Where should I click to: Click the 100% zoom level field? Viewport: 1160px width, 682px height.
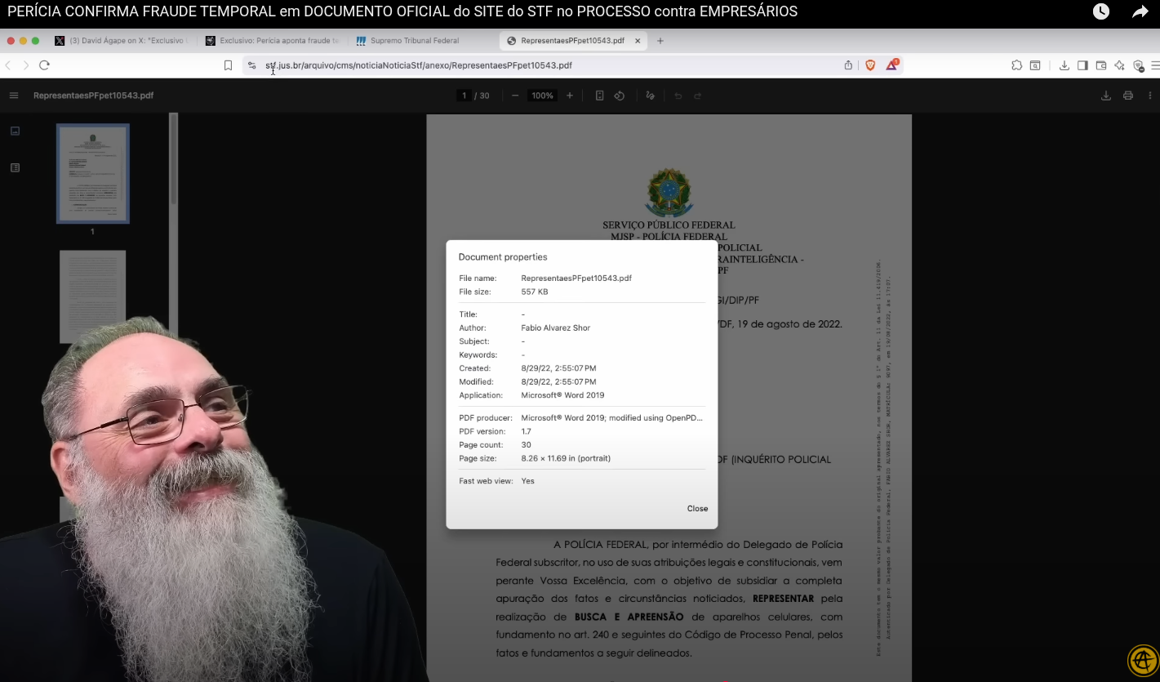(x=542, y=96)
